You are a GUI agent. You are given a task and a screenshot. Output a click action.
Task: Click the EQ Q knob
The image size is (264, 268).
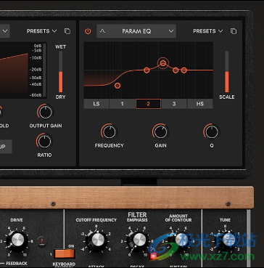(212, 131)
